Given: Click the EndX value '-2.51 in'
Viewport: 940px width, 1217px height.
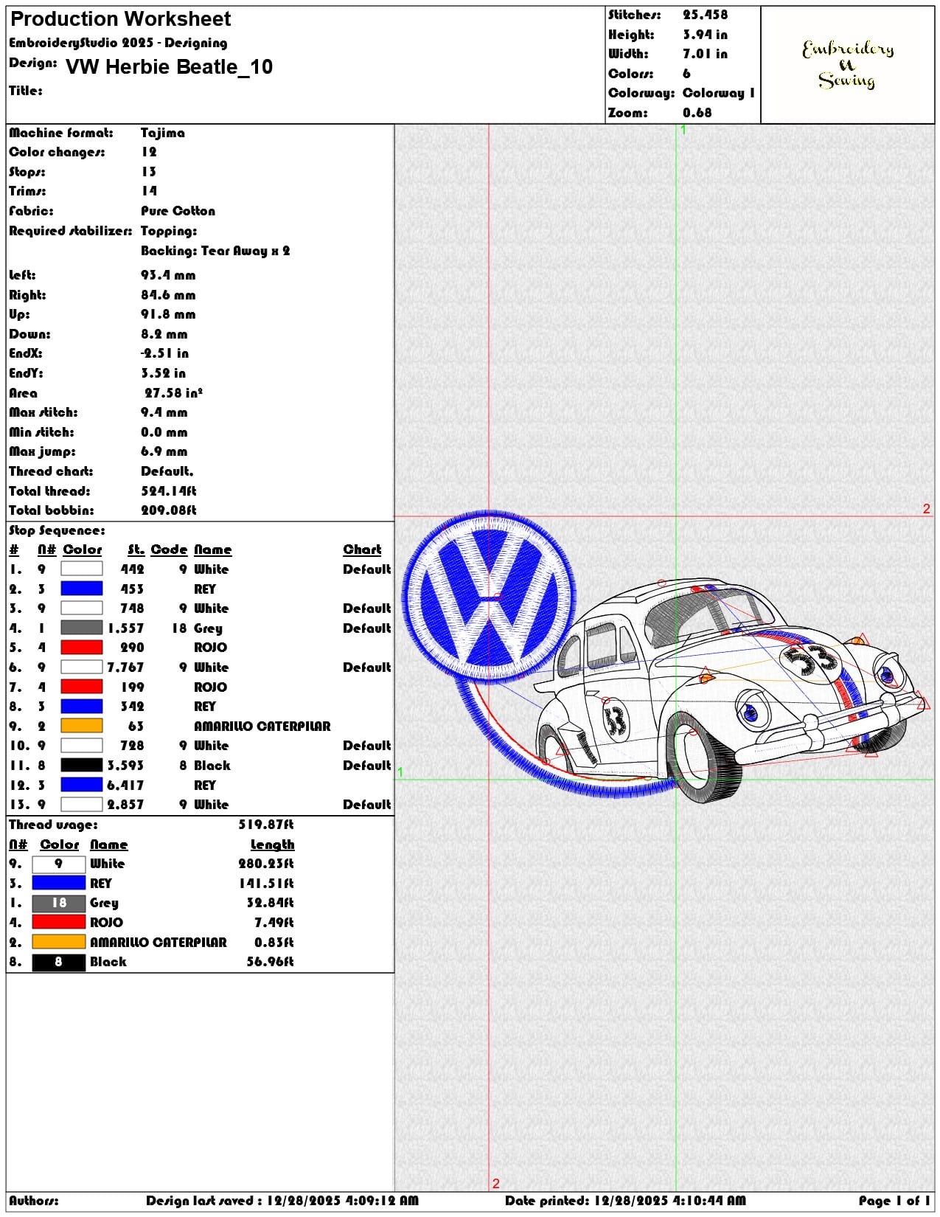Looking at the screenshot, I should tap(163, 353).
